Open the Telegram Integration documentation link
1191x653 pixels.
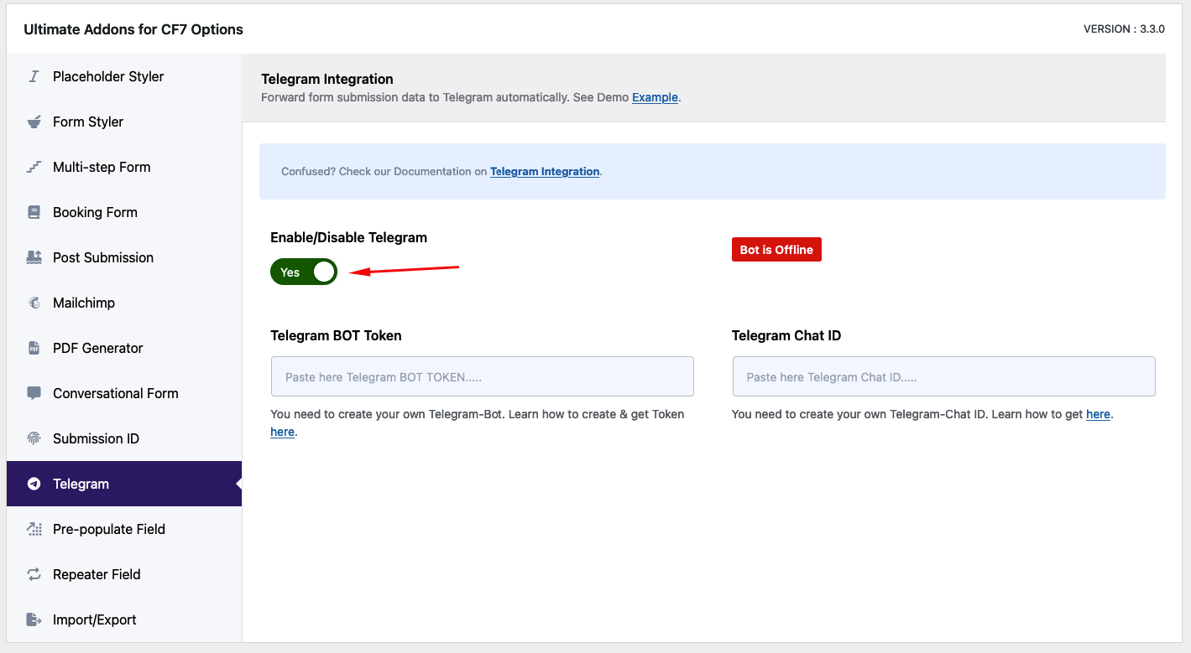[545, 171]
